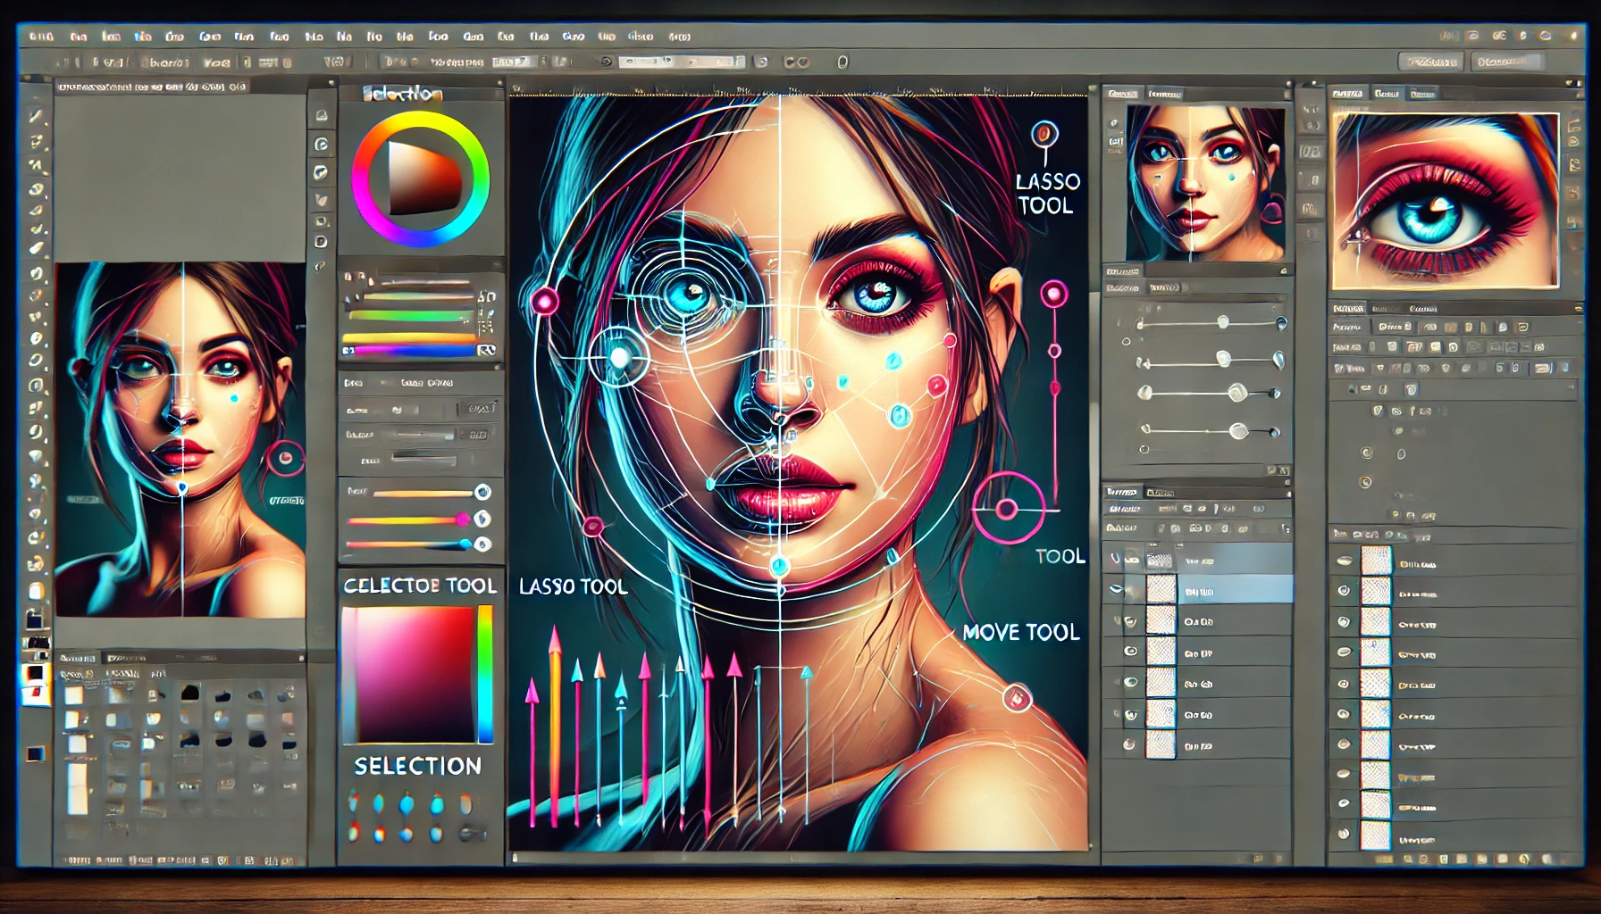Click the TOOL label next to the pink circle

point(1060,556)
